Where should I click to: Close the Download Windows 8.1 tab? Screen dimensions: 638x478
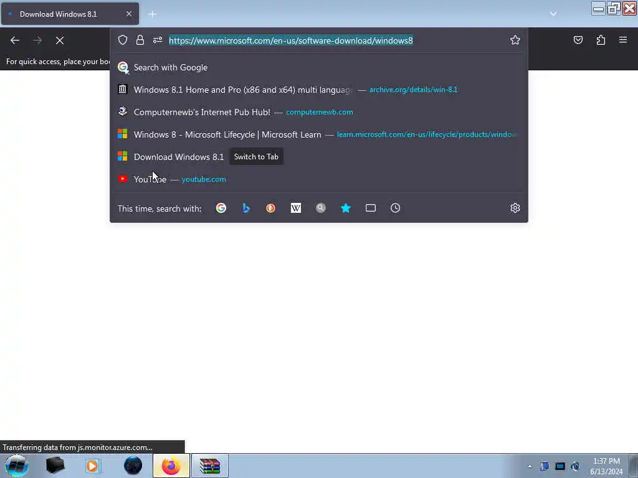[128, 14]
